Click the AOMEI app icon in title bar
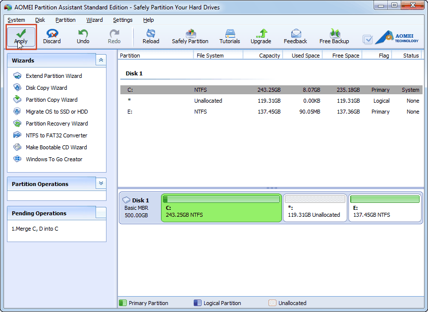 click(8, 7)
